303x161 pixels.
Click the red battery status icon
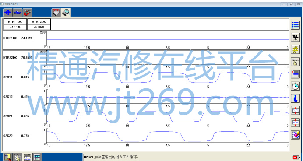296,157
